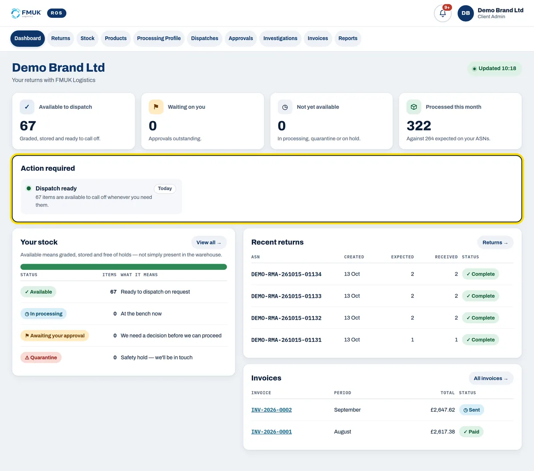Click the 322 processed count
The image size is (534, 471).
coord(419,126)
